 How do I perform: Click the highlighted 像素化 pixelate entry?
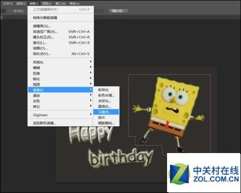[60, 90]
